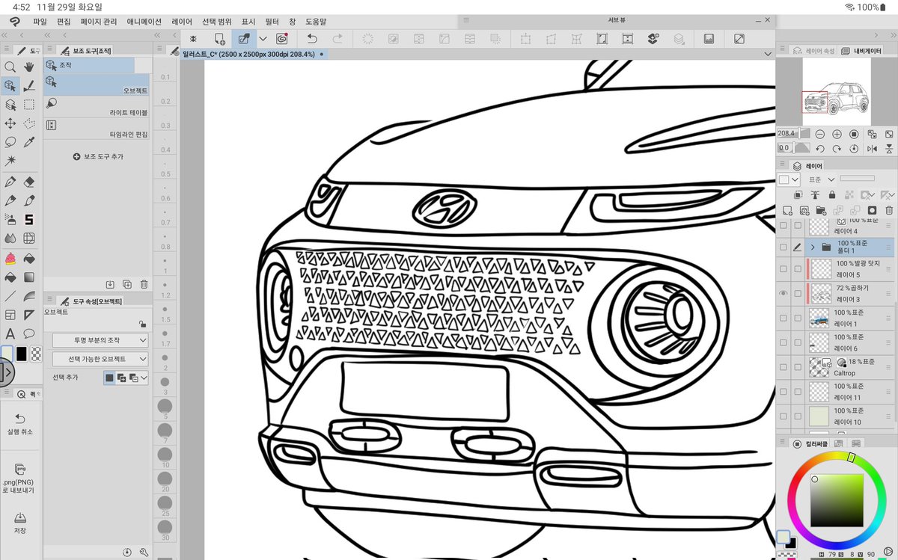The image size is (898, 560).
Task: Pick the Eyedropper tool
Action: 29,142
